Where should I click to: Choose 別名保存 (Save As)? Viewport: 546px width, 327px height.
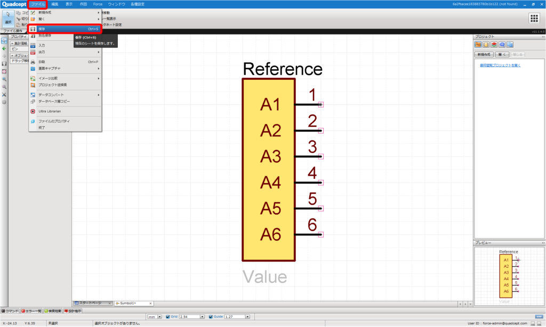[x=65, y=36]
